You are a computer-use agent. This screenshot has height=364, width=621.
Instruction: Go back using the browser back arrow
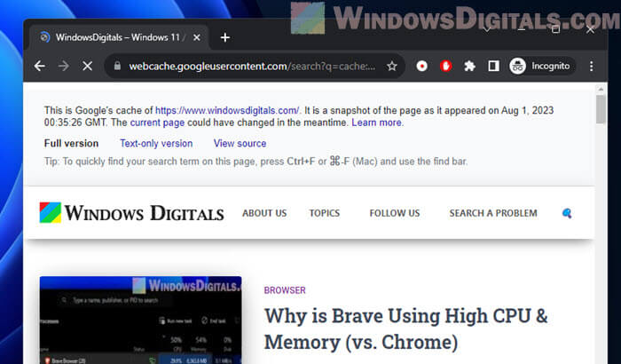tap(40, 66)
